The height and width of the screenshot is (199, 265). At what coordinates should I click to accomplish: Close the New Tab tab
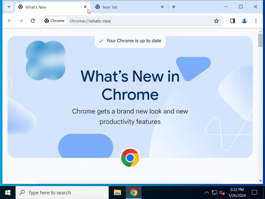coord(162,7)
